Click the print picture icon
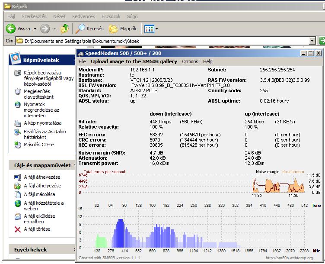Viewport: 325px width, 264px height. [18, 123]
